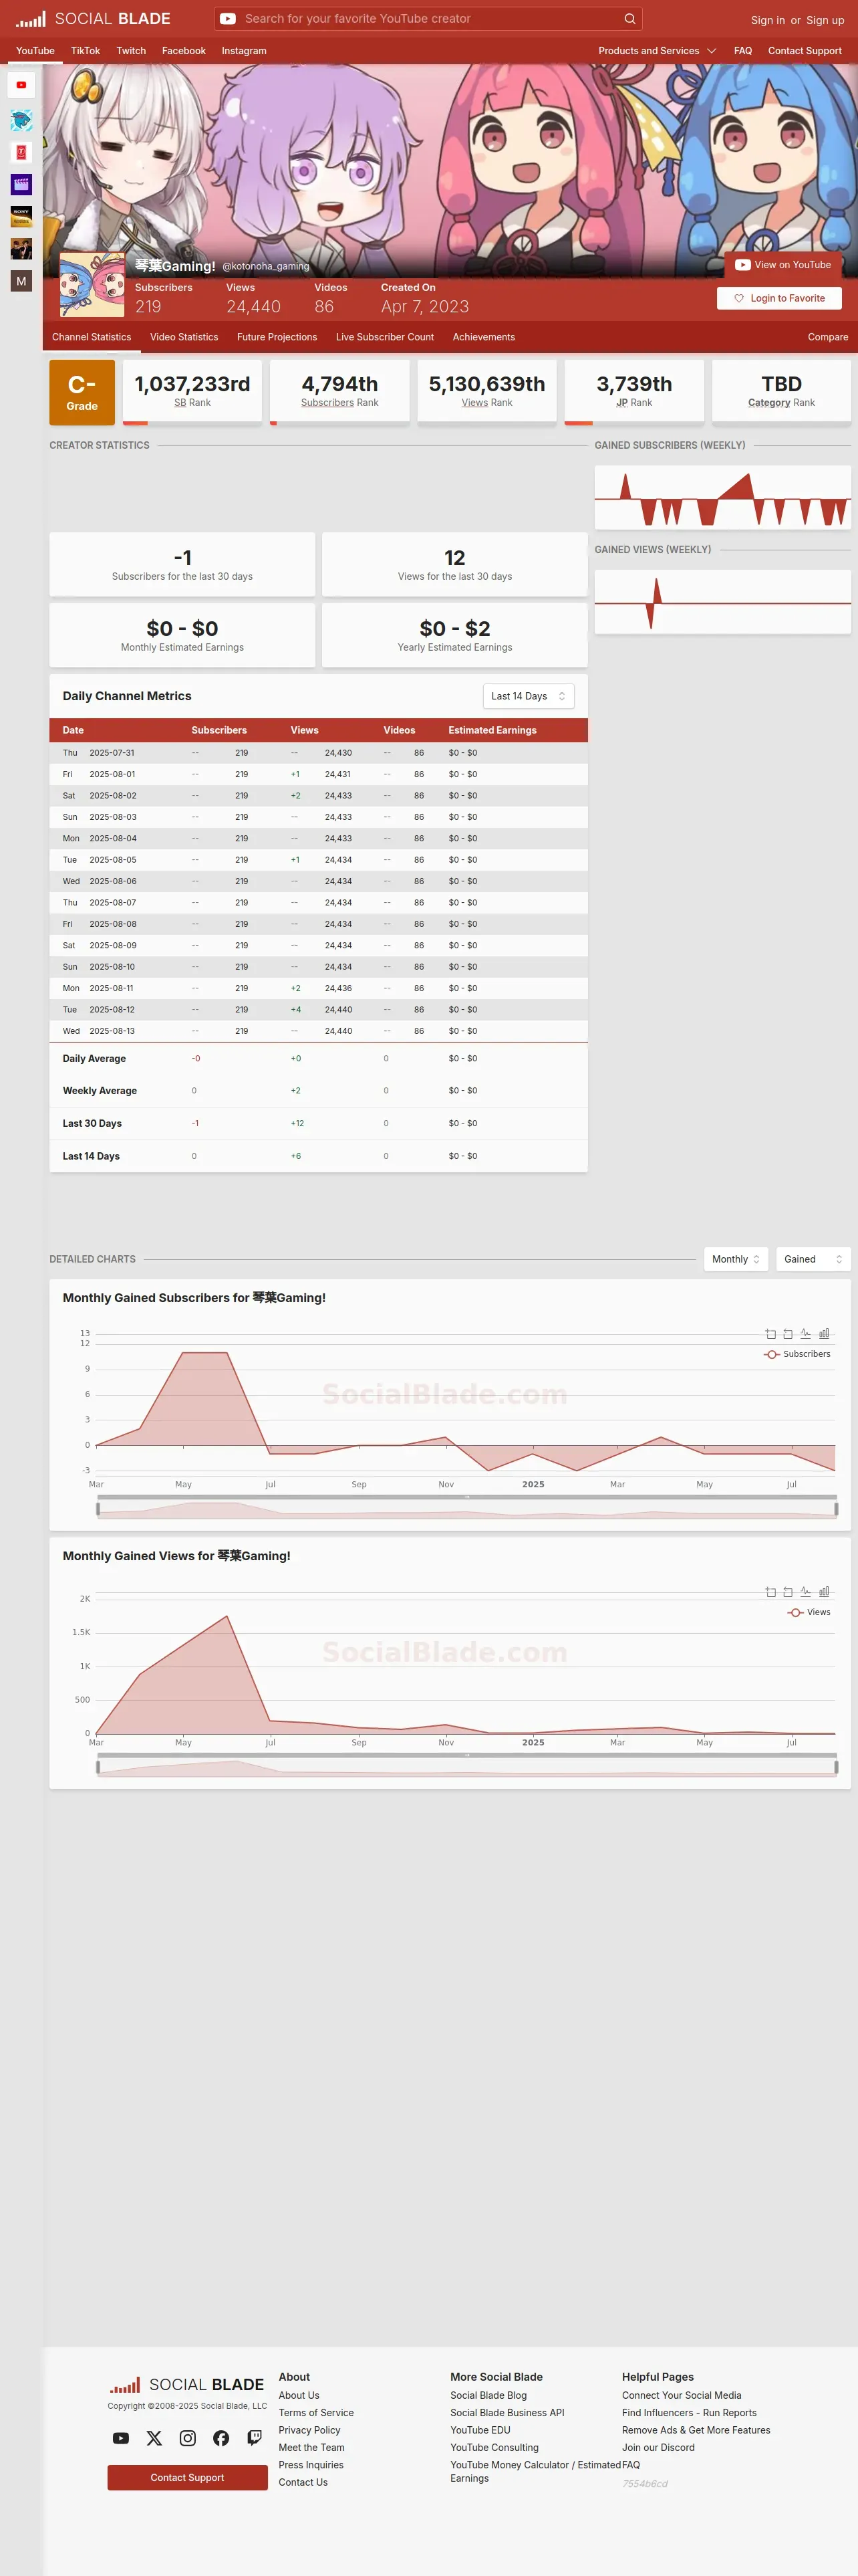The image size is (858, 2576).
Task: Open the Last 14 Days dropdown
Action: tap(529, 696)
